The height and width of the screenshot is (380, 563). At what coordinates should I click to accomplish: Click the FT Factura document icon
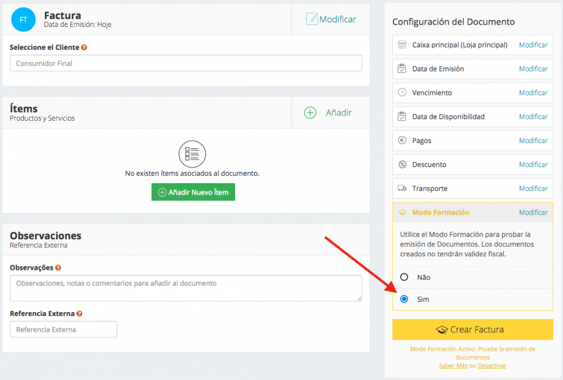coord(23,19)
